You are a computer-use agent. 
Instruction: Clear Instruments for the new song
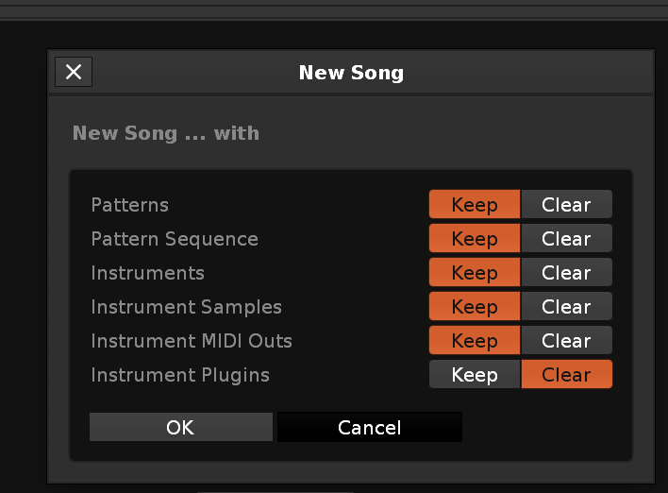[x=566, y=273]
